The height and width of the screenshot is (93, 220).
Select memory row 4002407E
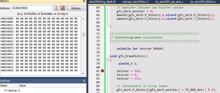tap(39, 48)
